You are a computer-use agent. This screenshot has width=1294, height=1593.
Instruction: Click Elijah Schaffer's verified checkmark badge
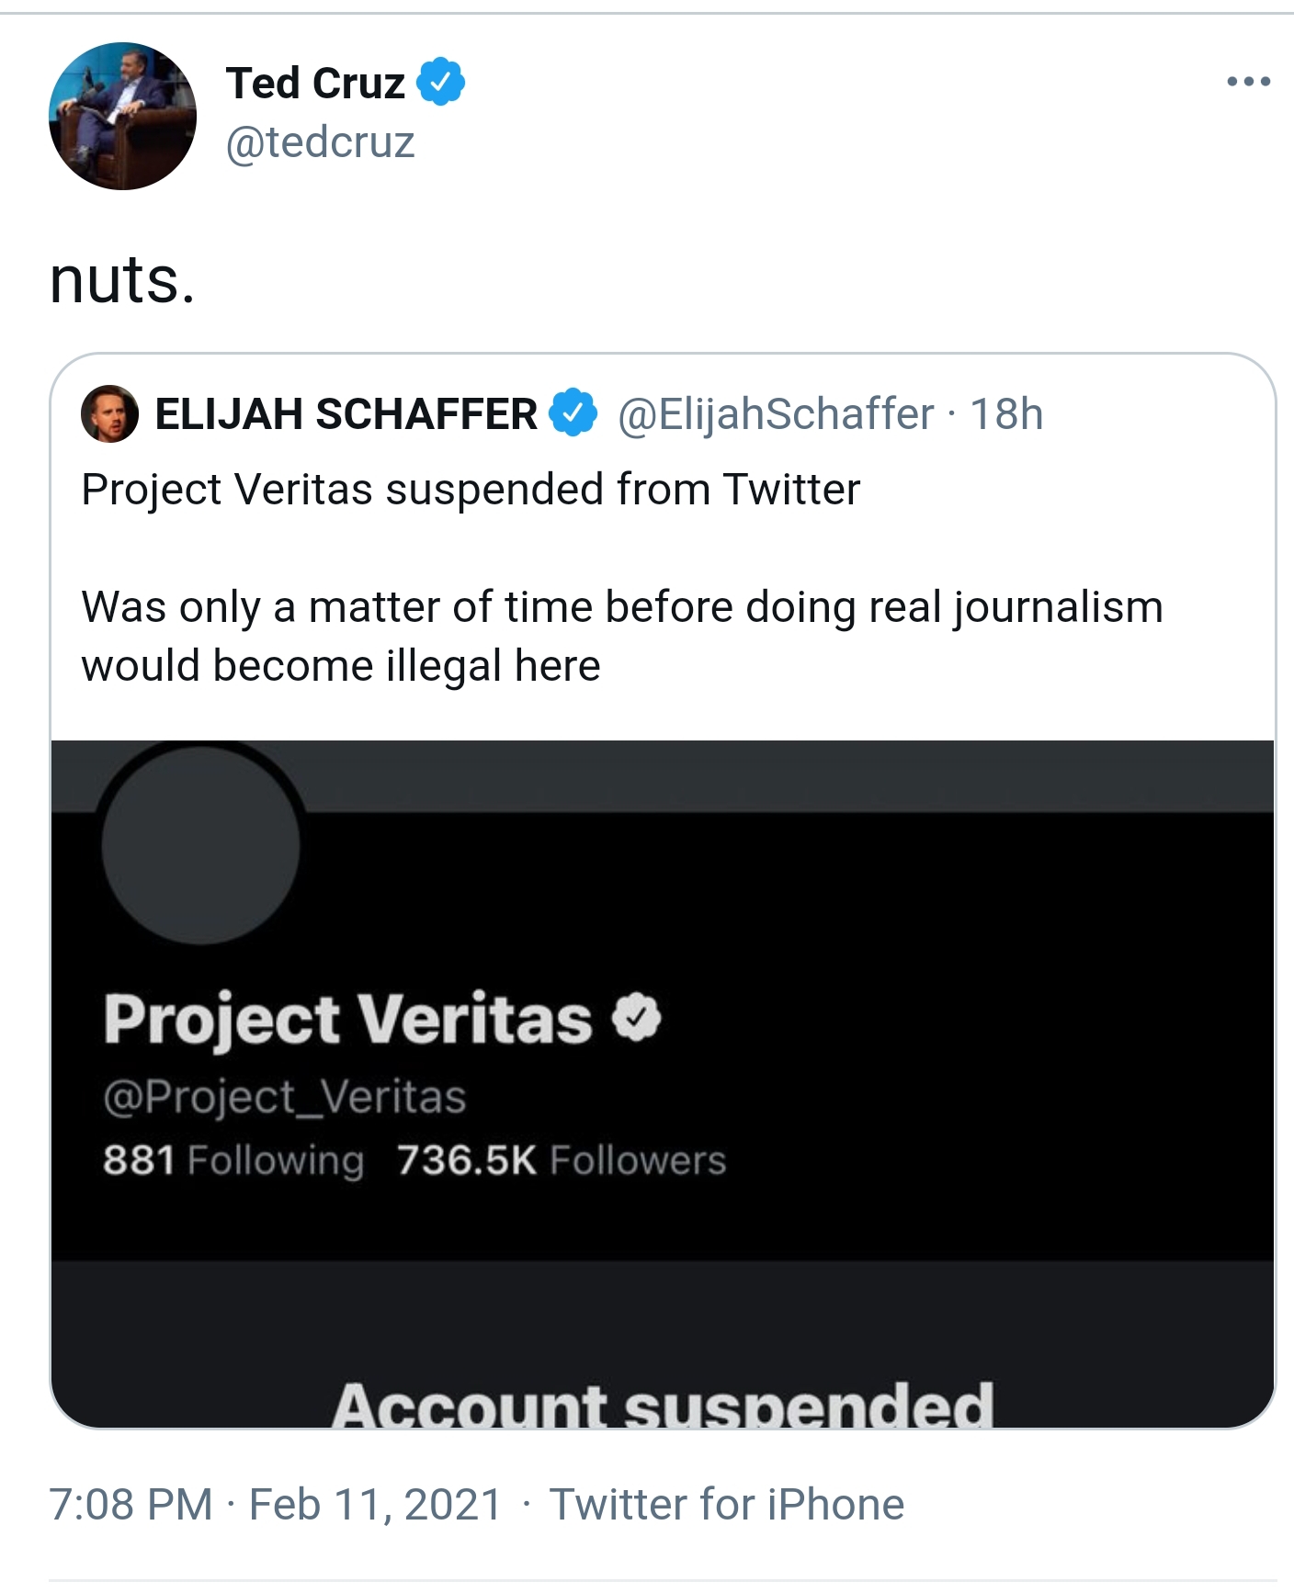(573, 413)
